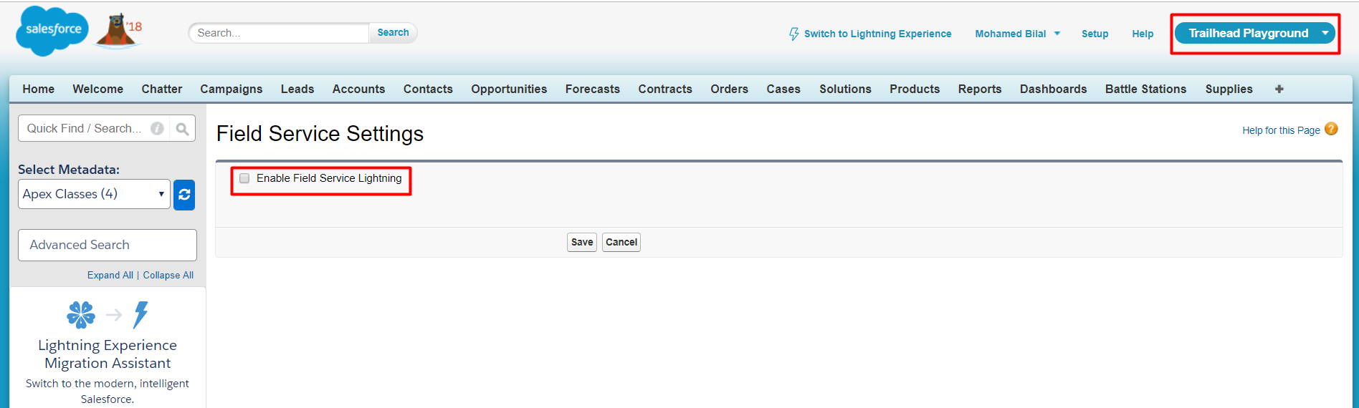Click the Expand All link

(110, 275)
